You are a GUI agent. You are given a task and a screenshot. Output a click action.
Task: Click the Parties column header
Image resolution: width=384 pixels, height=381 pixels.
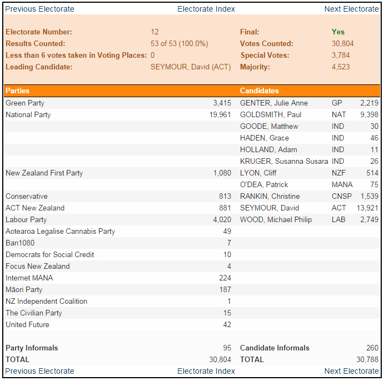coord(18,91)
